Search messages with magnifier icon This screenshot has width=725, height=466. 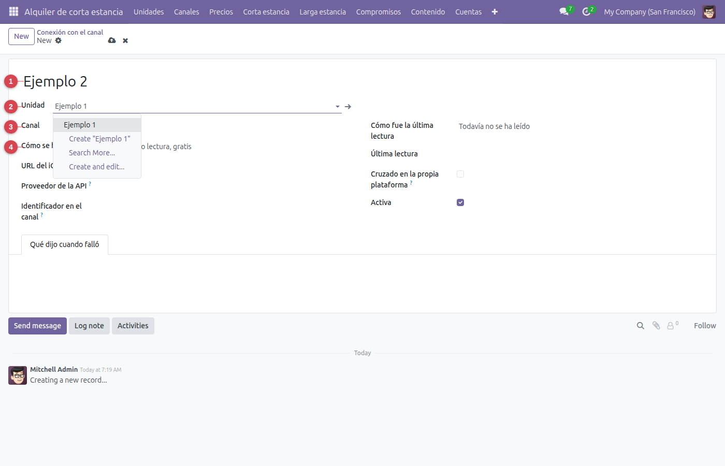(641, 326)
